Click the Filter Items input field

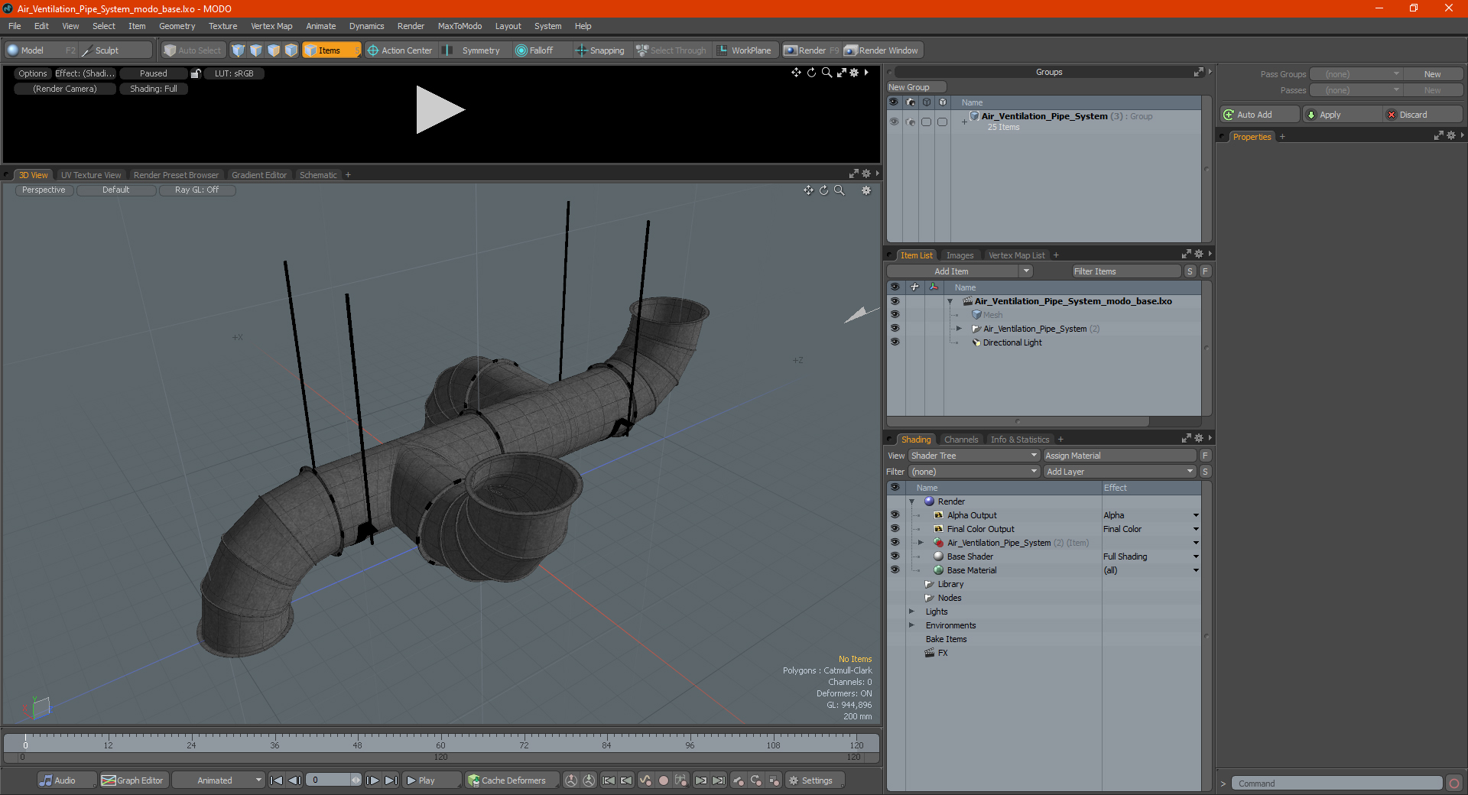[1125, 271]
